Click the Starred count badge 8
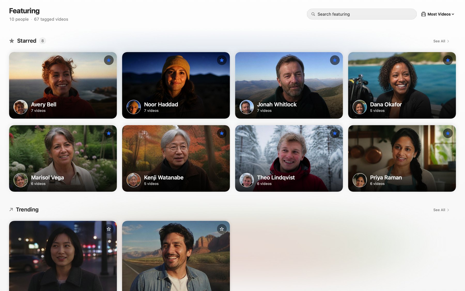 coord(43,41)
